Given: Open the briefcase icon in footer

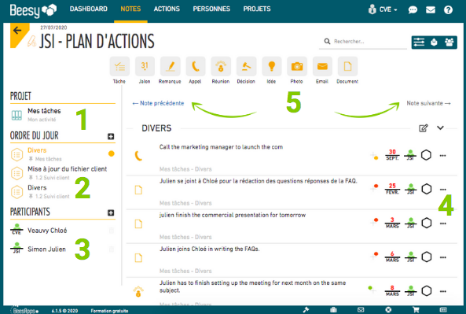Looking at the screenshot, I should tap(333, 310).
